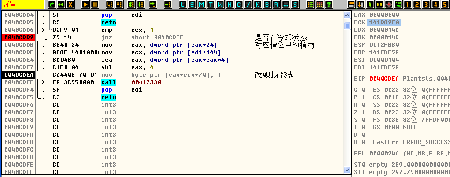Click the ESP register value 0012FBB0
Screen dimensions: 450x177
pyautogui.click(x=384, y=45)
